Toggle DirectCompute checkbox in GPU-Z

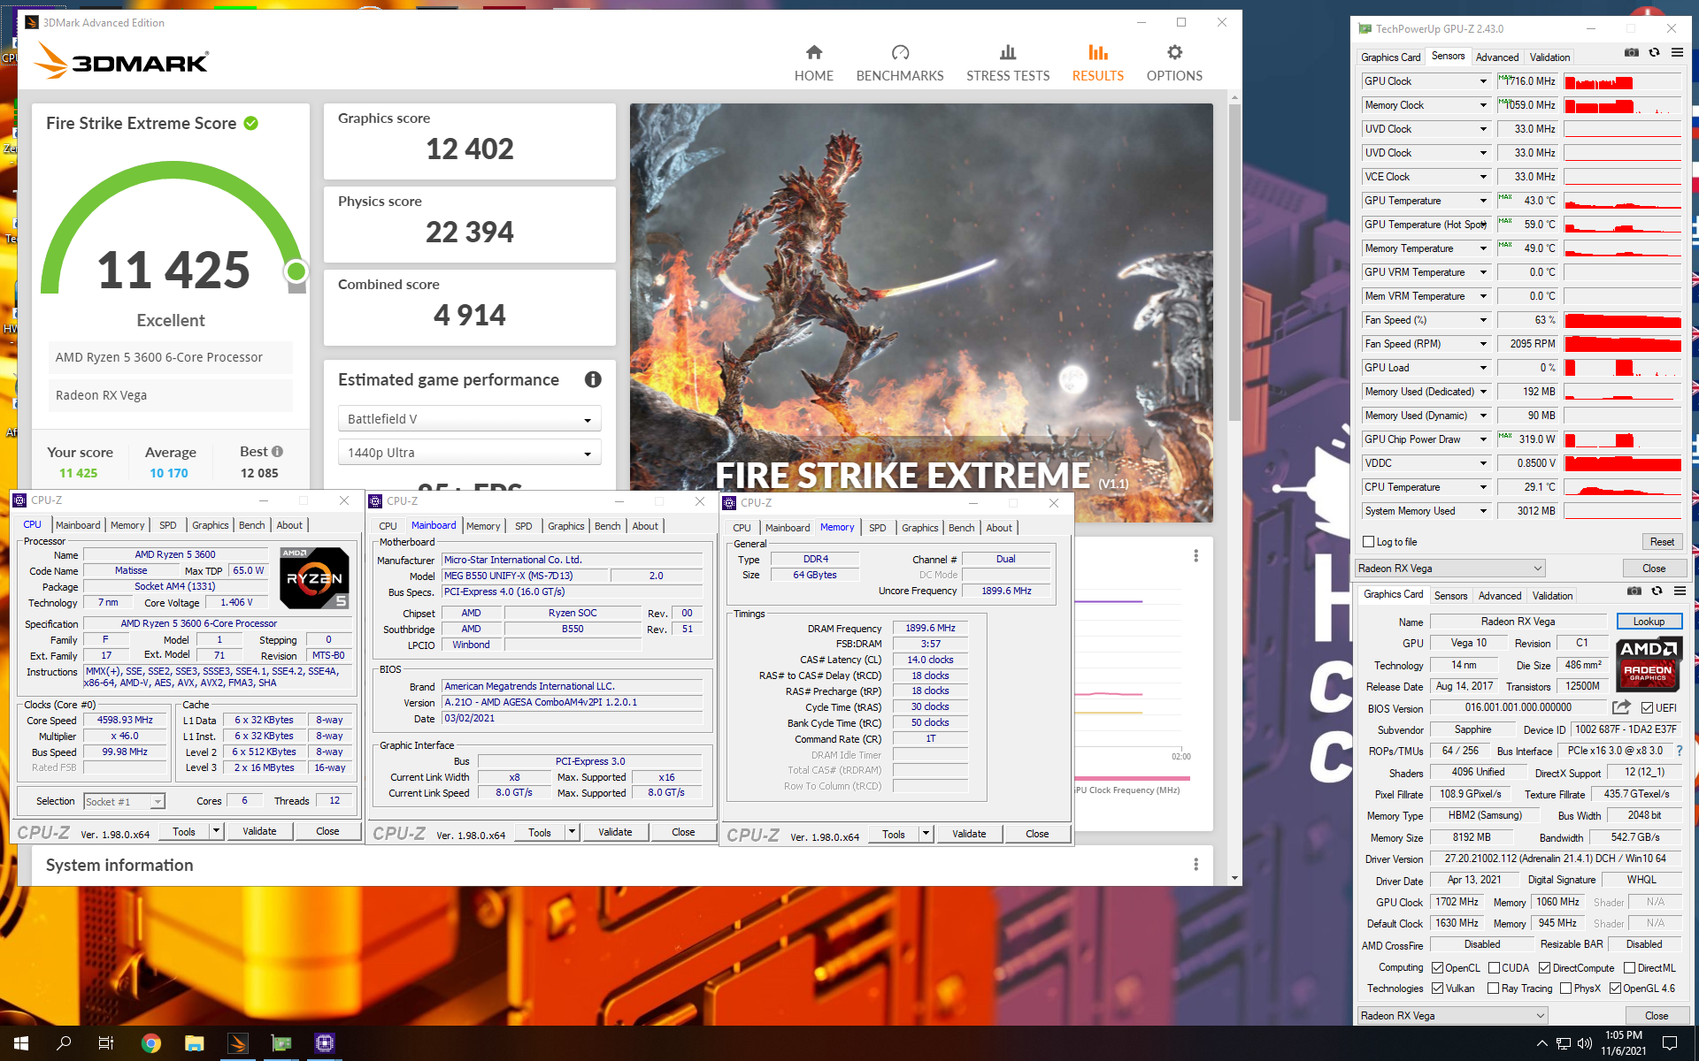[x=1544, y=968]
